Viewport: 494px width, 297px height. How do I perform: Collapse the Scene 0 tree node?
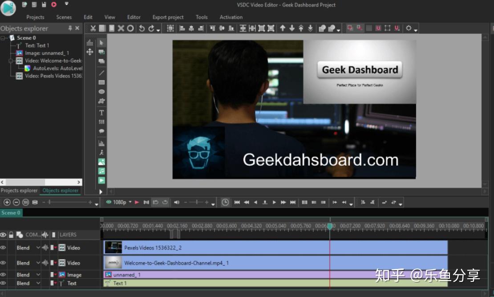coord(3,38)
